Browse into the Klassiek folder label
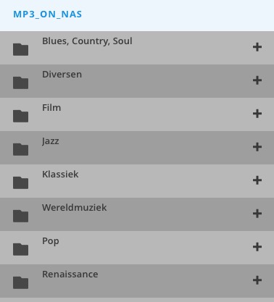This screenshot has height=302, width=274. tap(60, 174)
